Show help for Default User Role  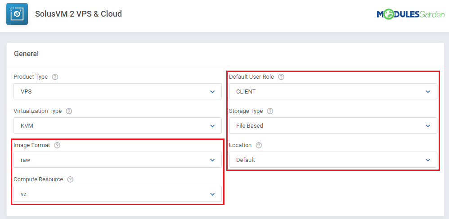pyautogui.click(x=281, y=77)
